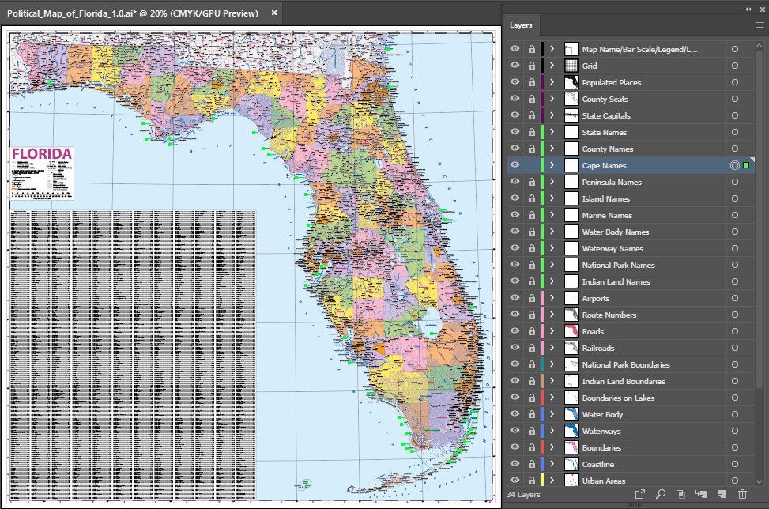Unlock the Grid layer padlock
Screen dimensions: 769x509
tap(531, 66)
